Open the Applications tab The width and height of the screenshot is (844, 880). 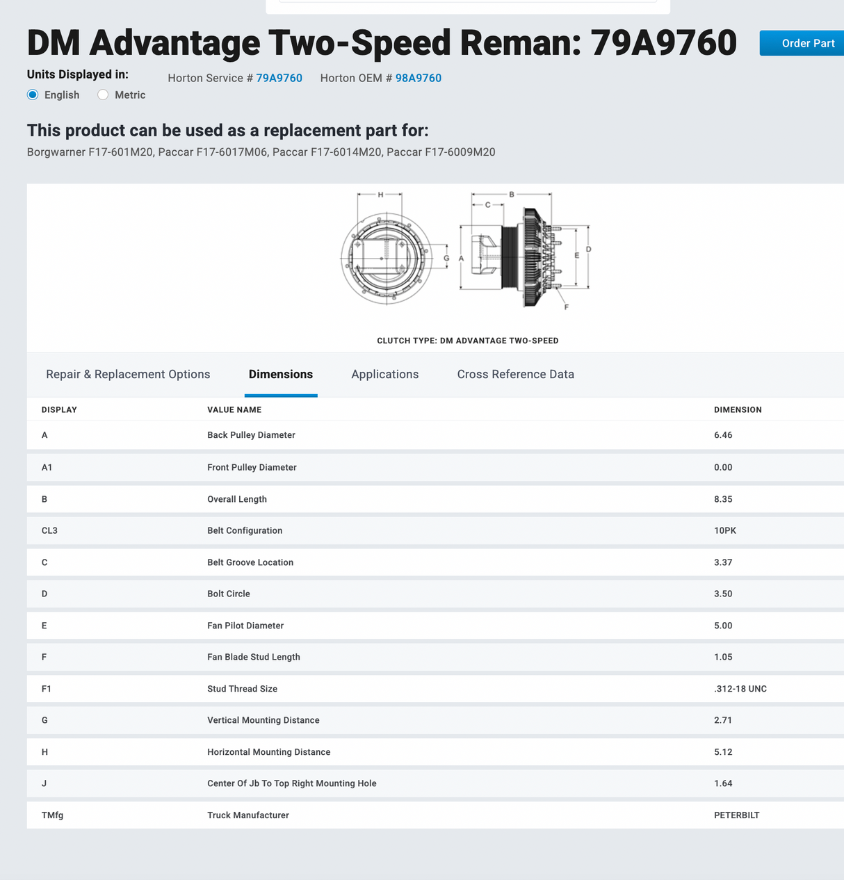point(385,374)
